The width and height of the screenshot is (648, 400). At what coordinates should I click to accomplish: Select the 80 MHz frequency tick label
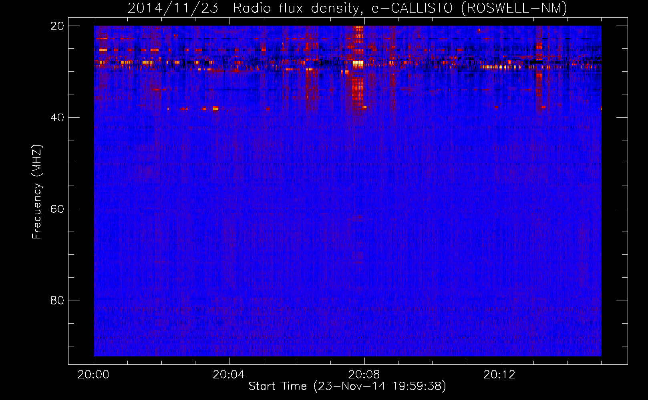point(57,300)
